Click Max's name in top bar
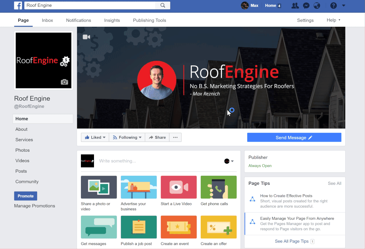Screen dimensions: 365x249 tap(255, 5)
